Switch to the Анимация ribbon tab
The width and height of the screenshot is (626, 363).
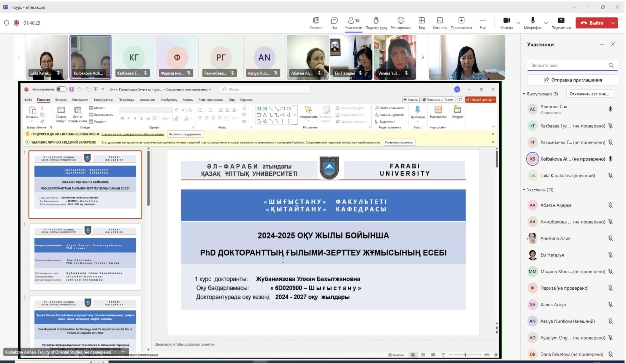coord(148,100)
